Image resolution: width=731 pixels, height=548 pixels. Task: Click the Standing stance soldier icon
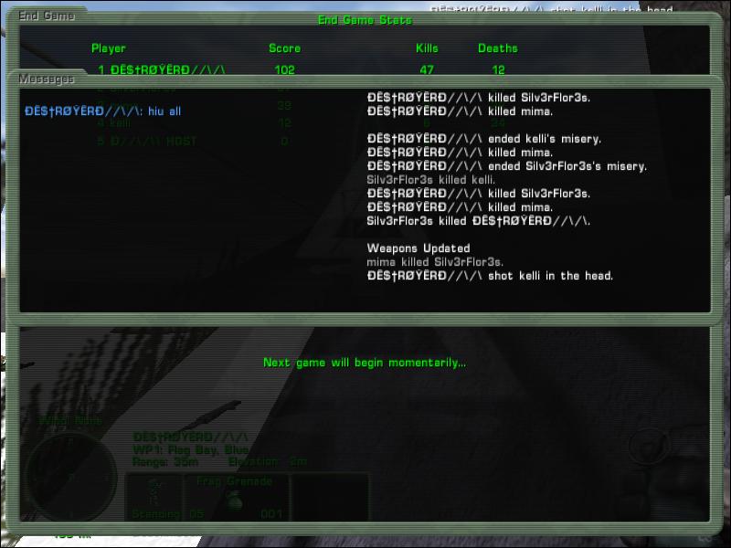pos(154,492)
